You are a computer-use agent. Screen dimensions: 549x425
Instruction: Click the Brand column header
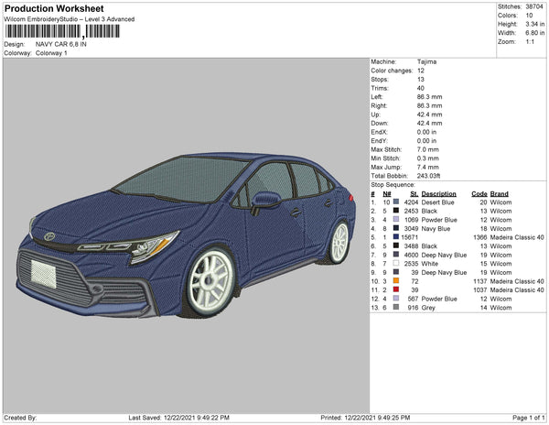pyautogui.click(x=498, y=194)
